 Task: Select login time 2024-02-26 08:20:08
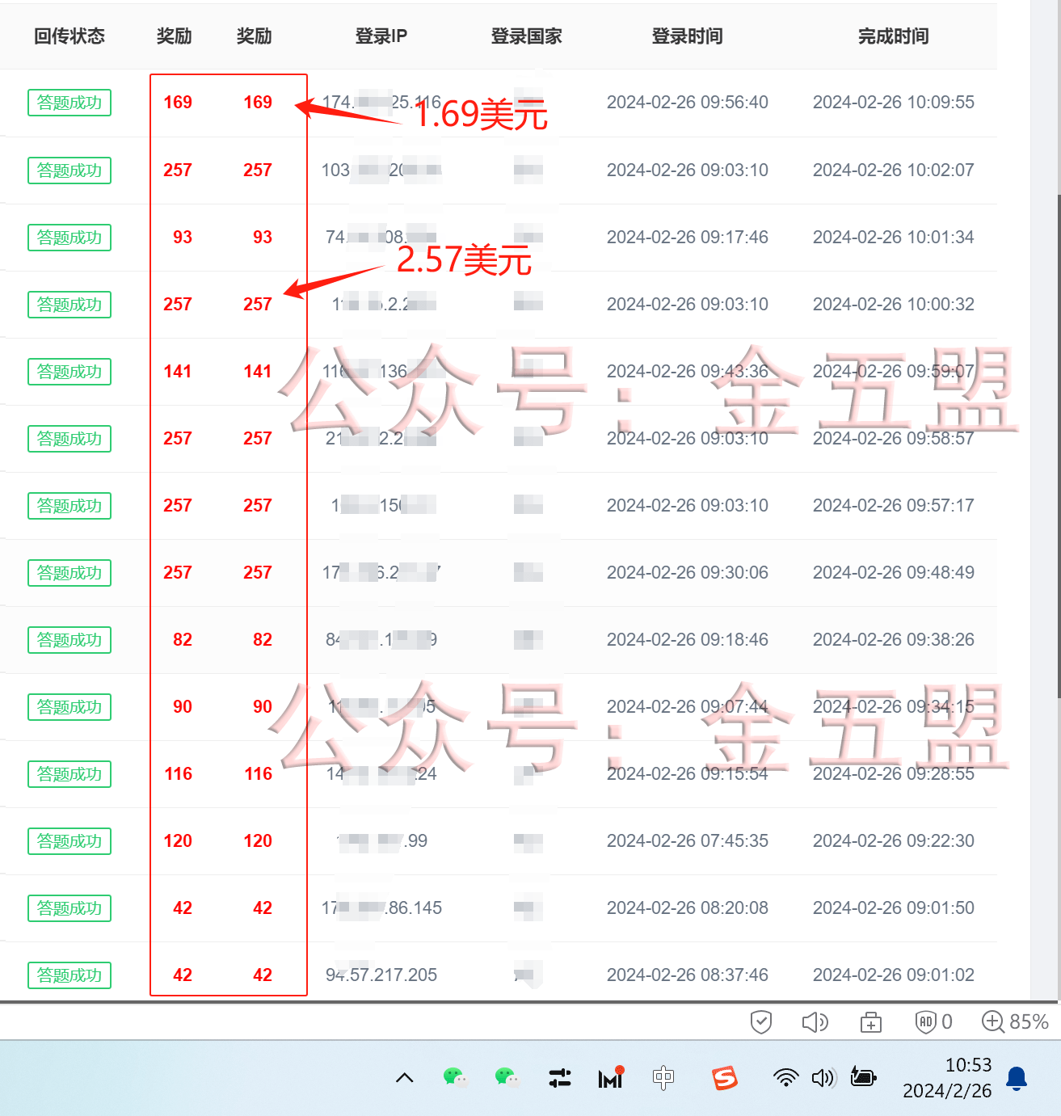coord(688,908)
